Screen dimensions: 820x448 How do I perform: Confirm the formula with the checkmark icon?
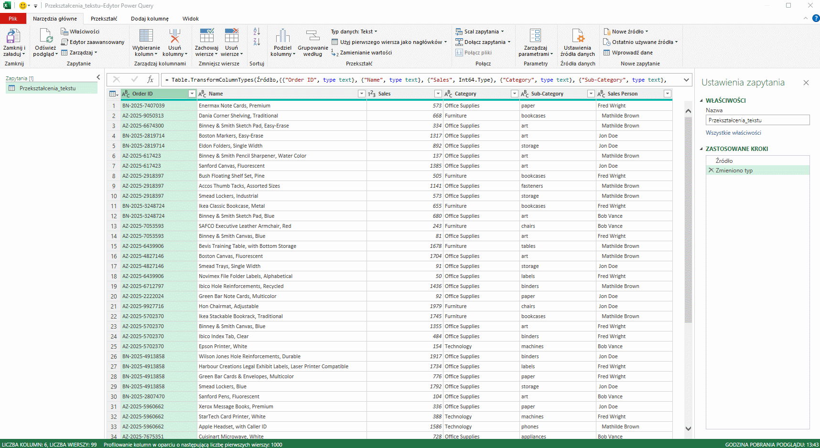click(134, 80)
